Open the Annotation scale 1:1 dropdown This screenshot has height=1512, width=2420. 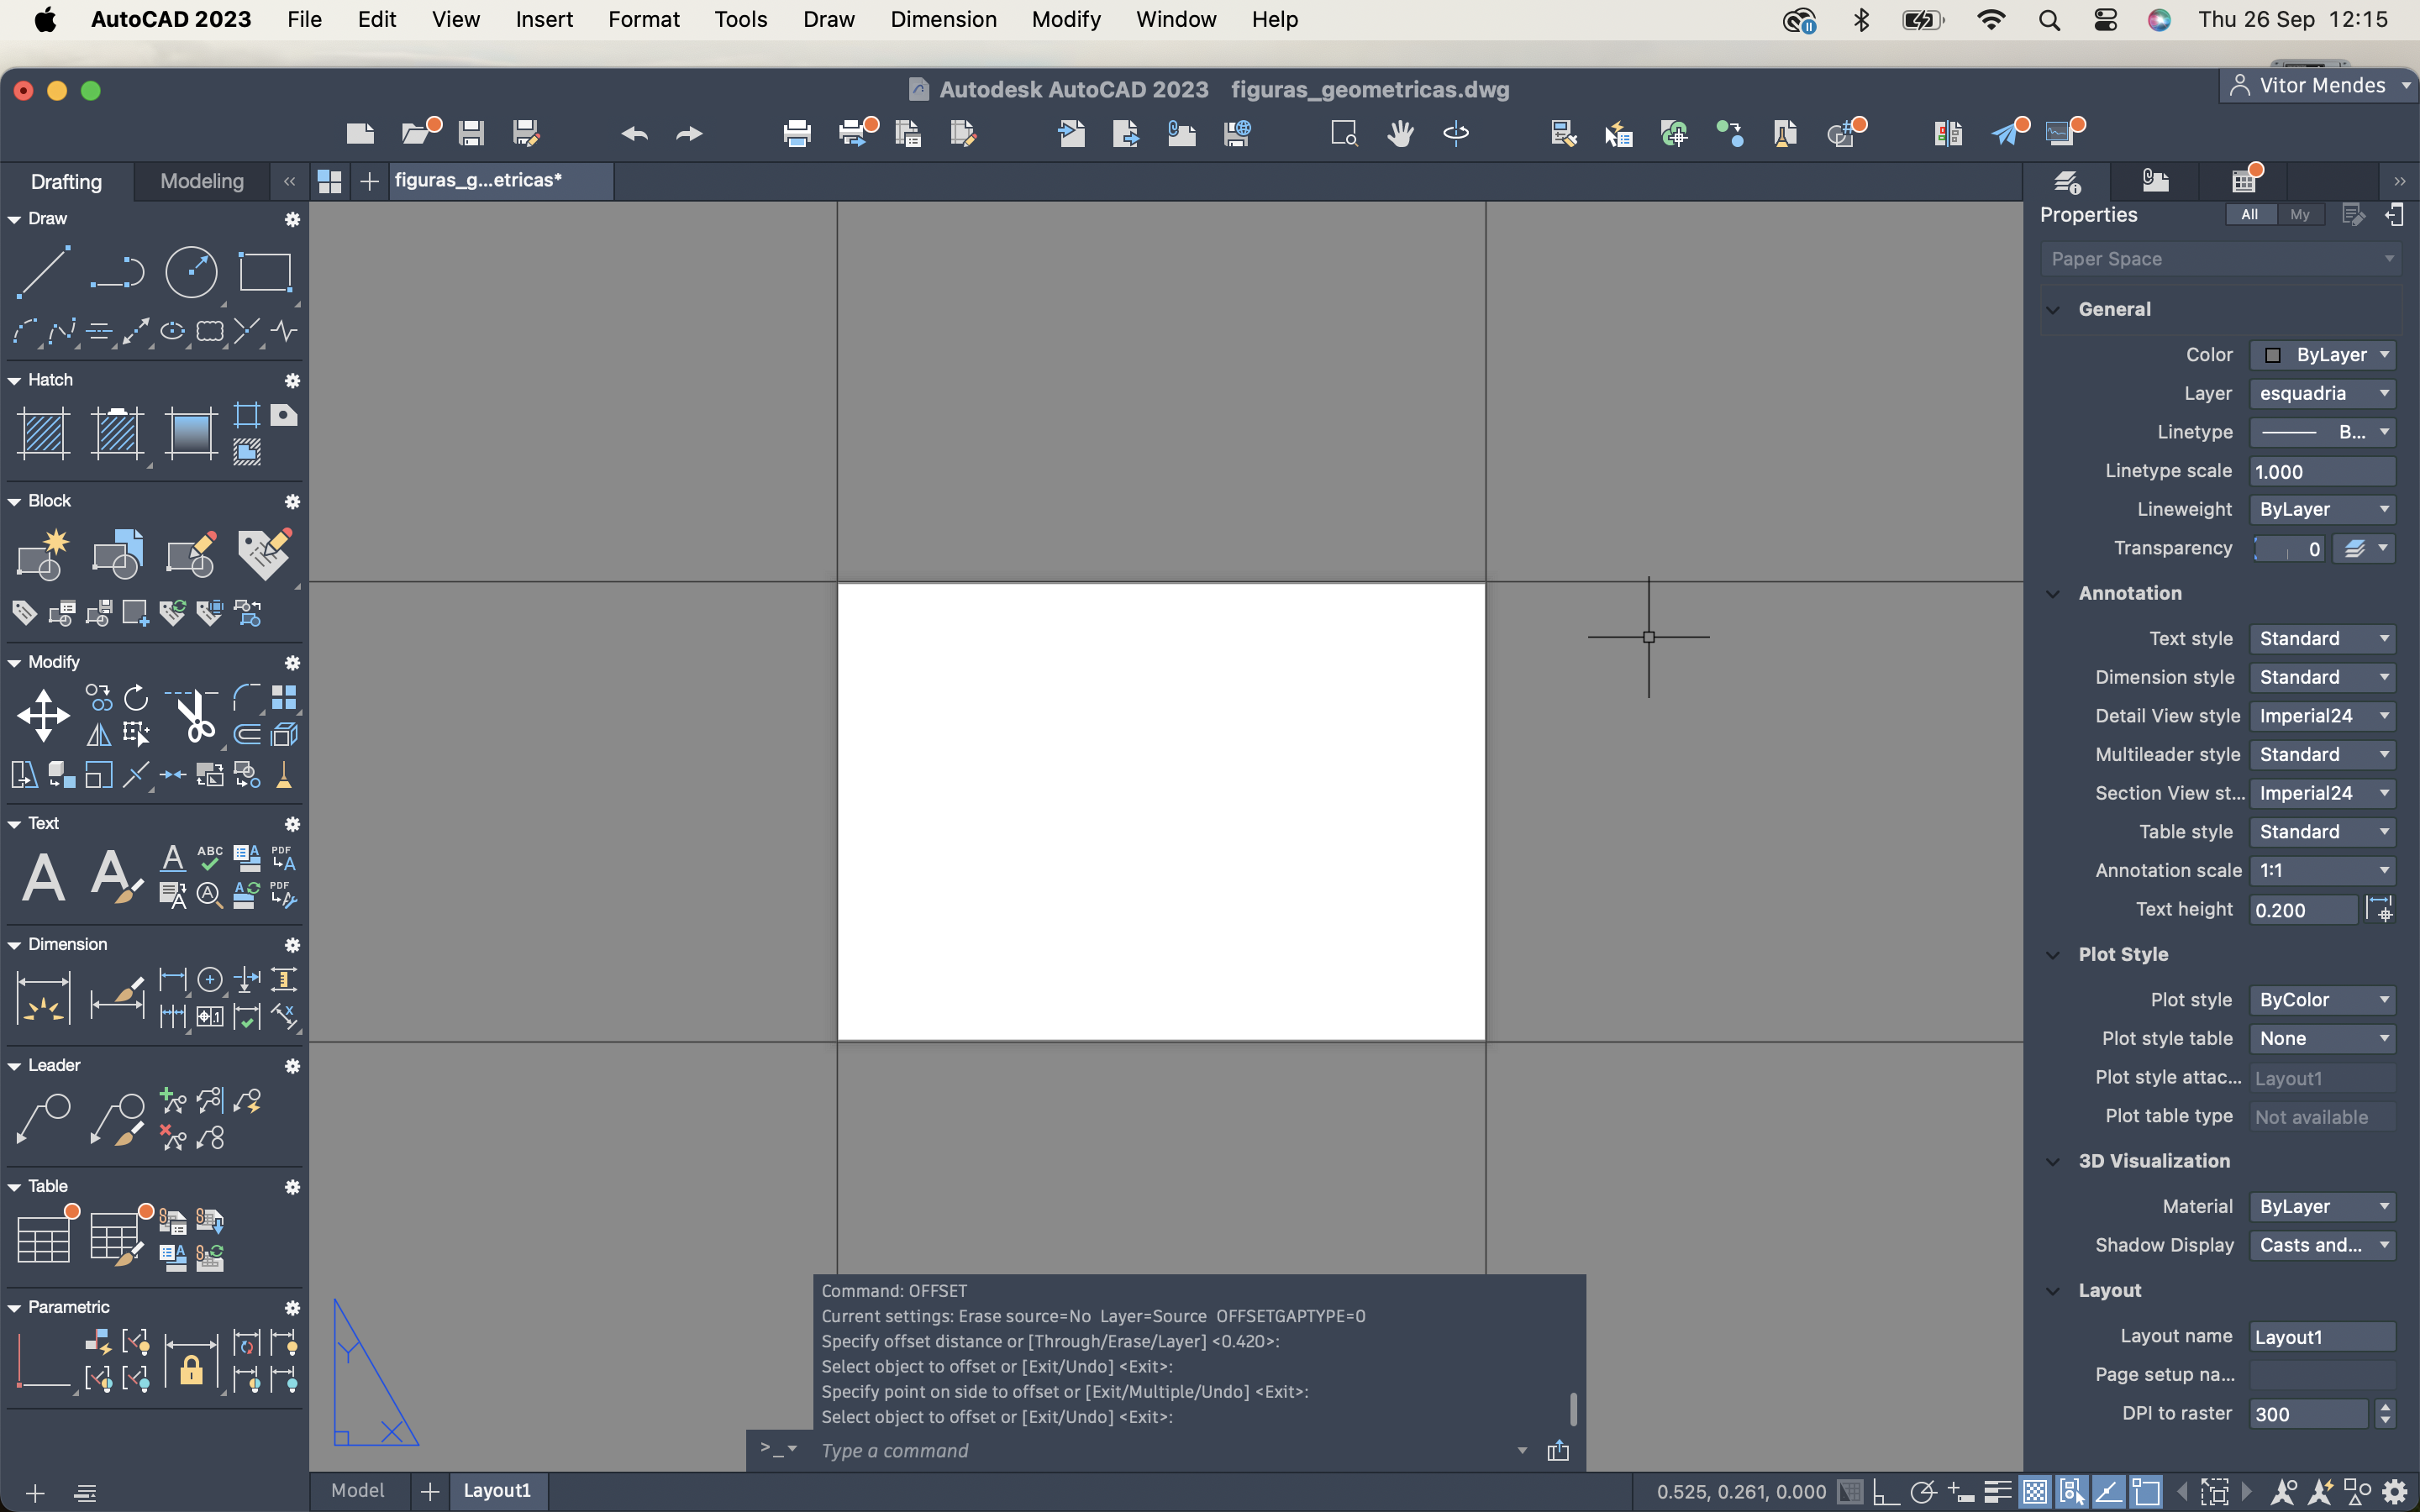pos(2322,871)
